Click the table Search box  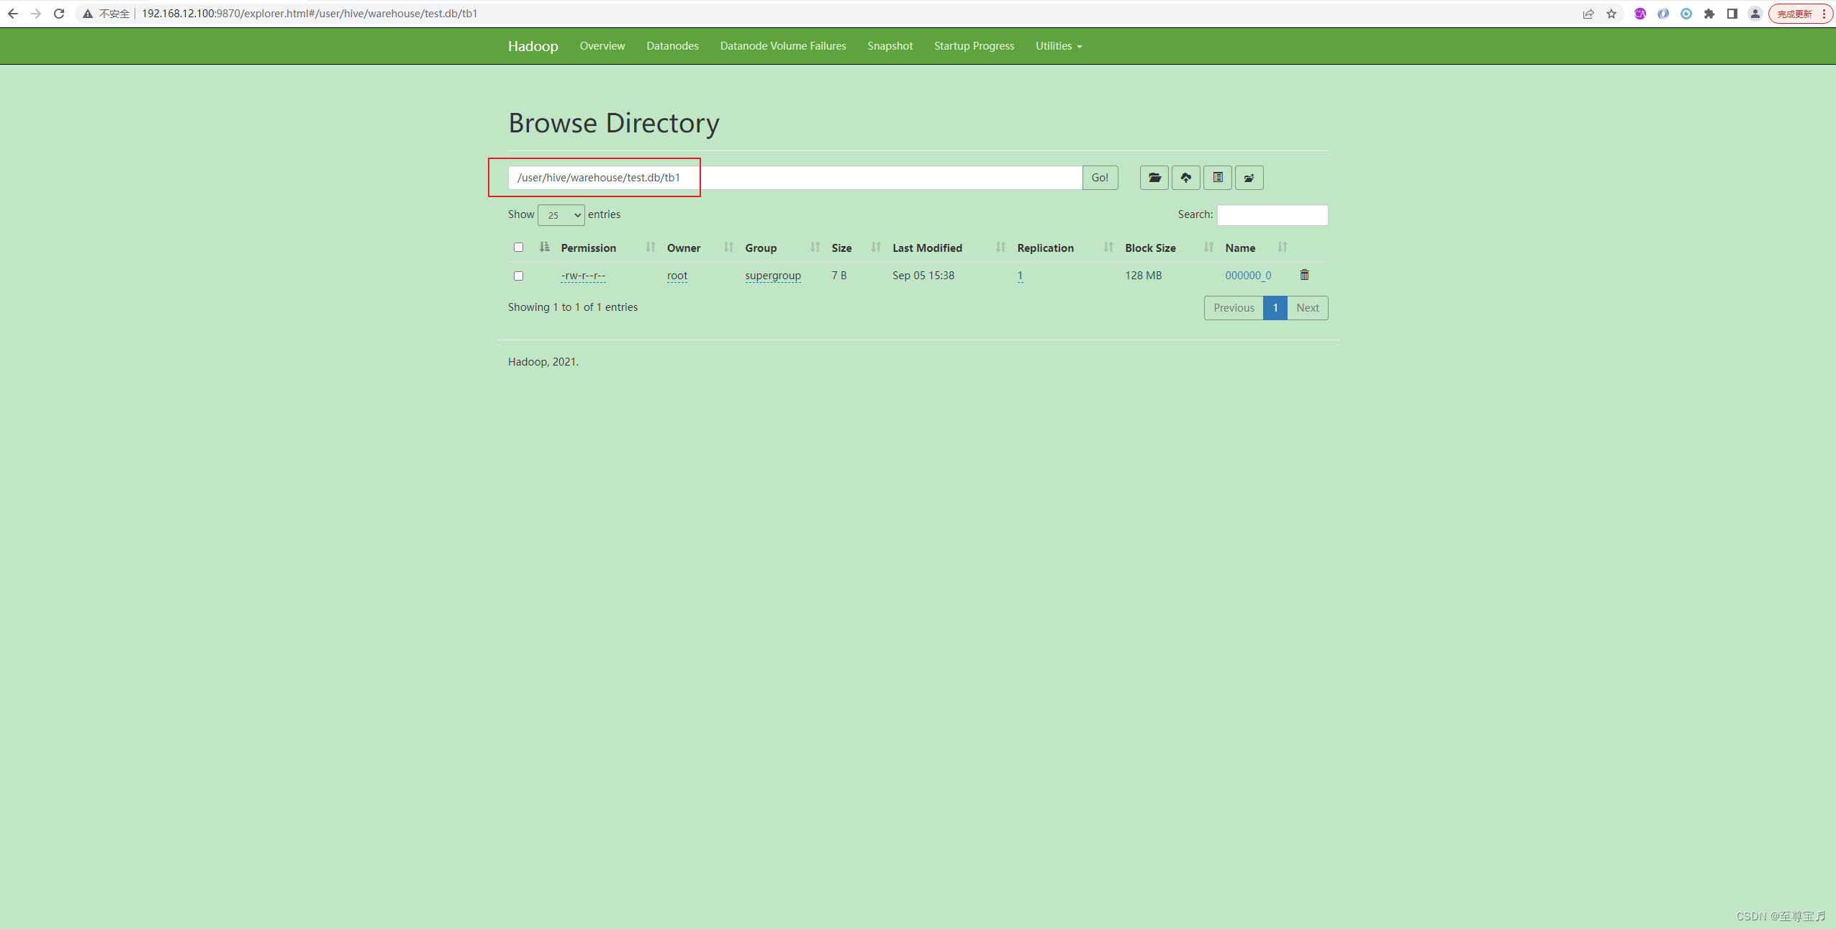1272,215
